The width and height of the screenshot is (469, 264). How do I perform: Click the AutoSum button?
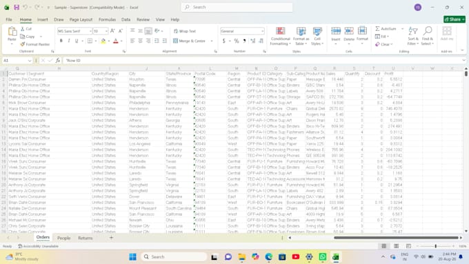(386, 29)
